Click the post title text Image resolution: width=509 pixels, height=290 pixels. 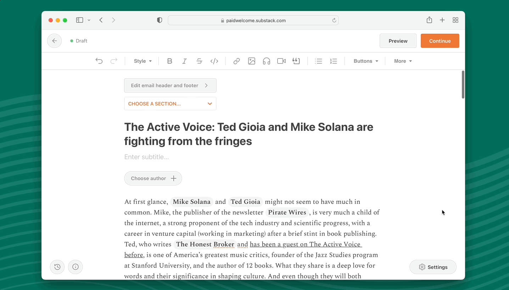pyautogui.click(x=249, y=134)
